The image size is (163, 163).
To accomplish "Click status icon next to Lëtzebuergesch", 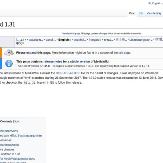I will [x=151, y=40].
